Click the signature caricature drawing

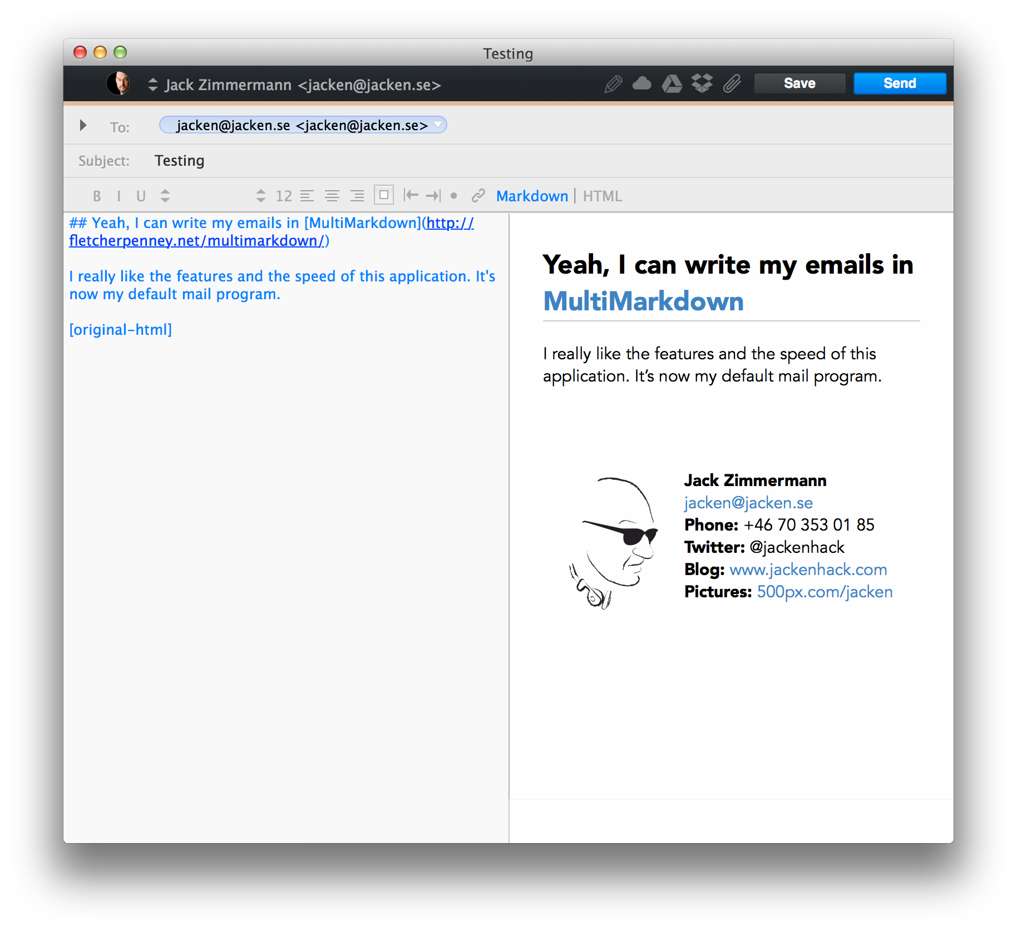(x=613, y=542)
